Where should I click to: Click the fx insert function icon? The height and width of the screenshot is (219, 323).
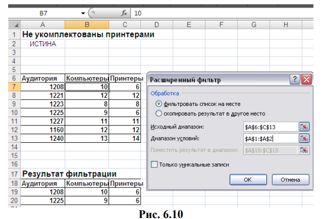pos(123,13)
